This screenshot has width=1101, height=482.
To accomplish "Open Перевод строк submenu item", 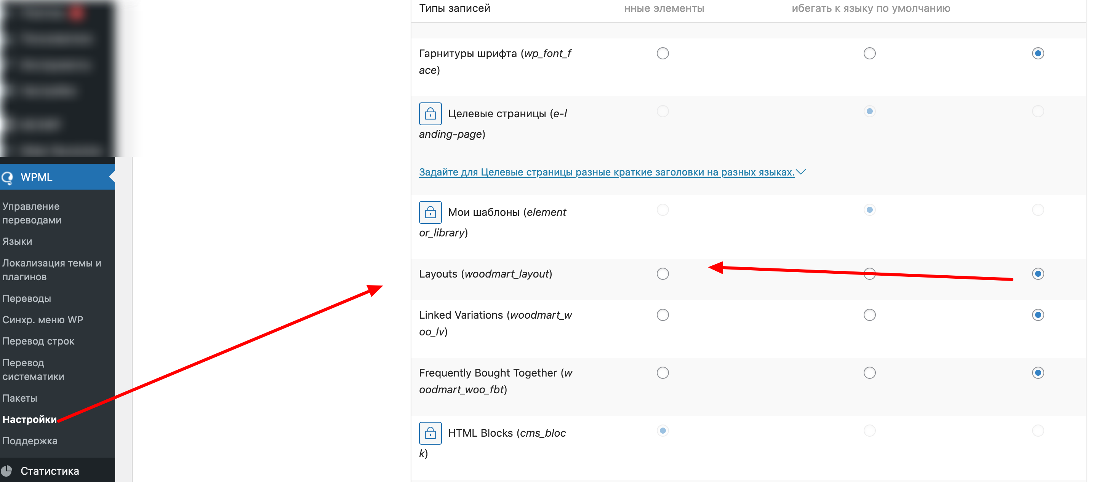I will point(38,341).
